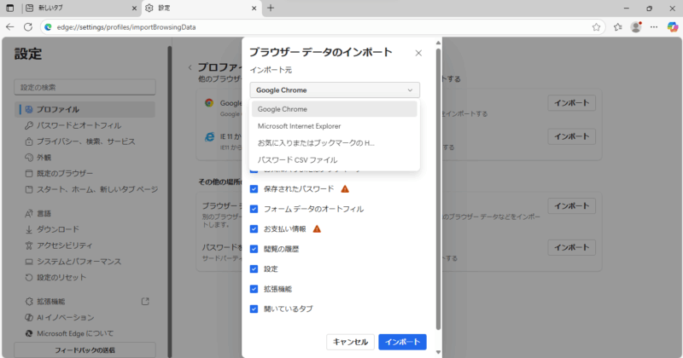Image resolution: width=683 pixels, height=358 pixels.
Task: Go back with the browser back arrow
Action: [9, 27]
